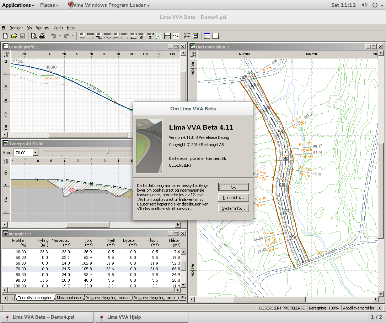Click the tile windows layout icon
The height and width of the screenshot is (323, 386).
(207, 36)
